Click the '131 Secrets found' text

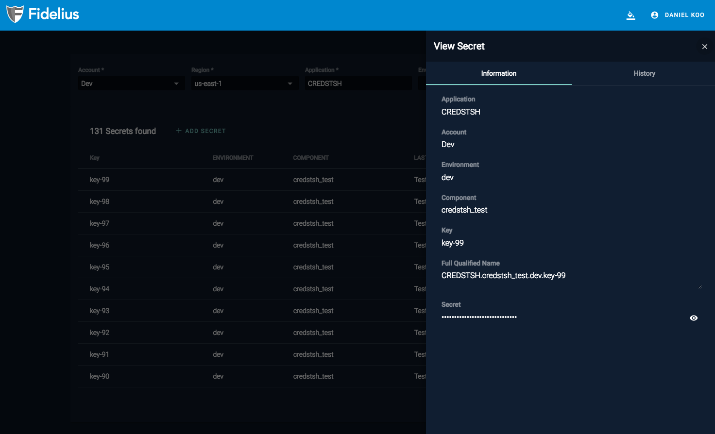(123, 131)
